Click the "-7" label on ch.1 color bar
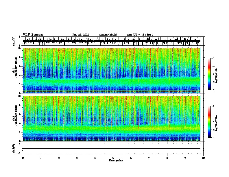This screenshot has width=229, height=177. click(213, 90)
